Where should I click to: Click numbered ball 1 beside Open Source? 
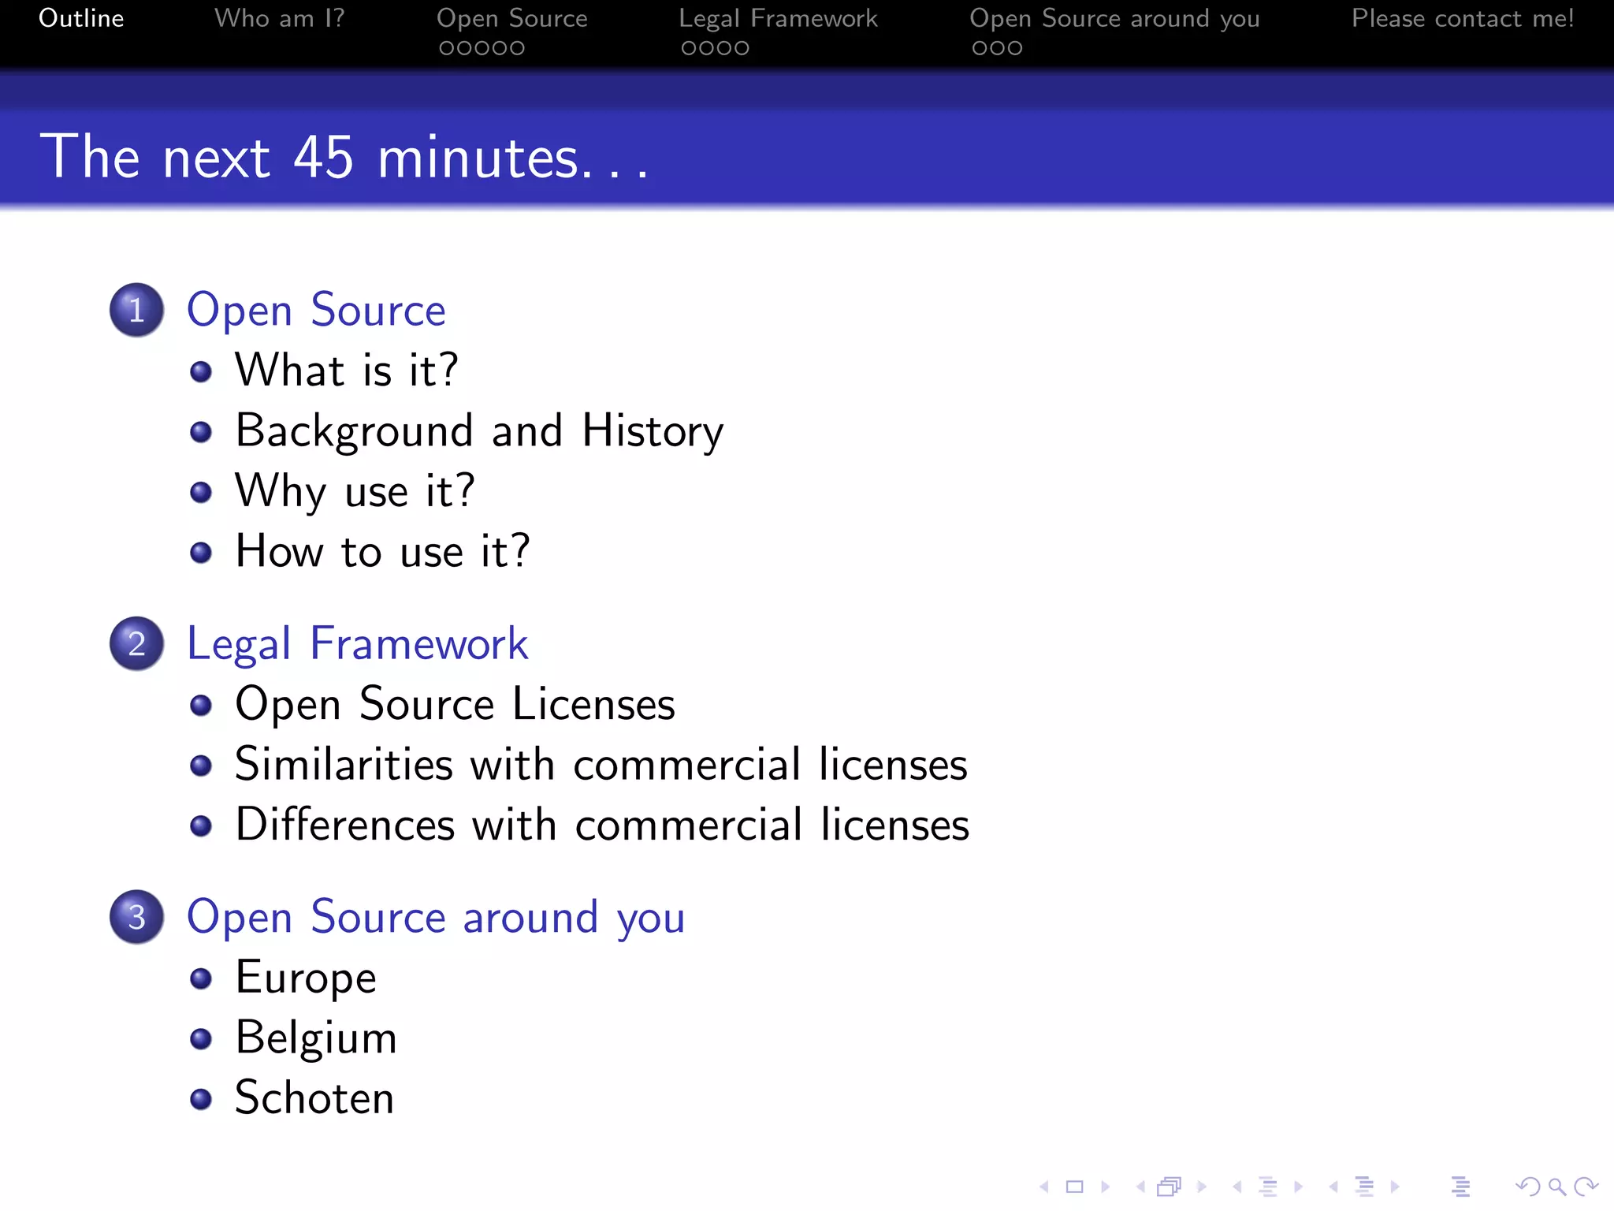pyautogui.click(x=136, y=310)
